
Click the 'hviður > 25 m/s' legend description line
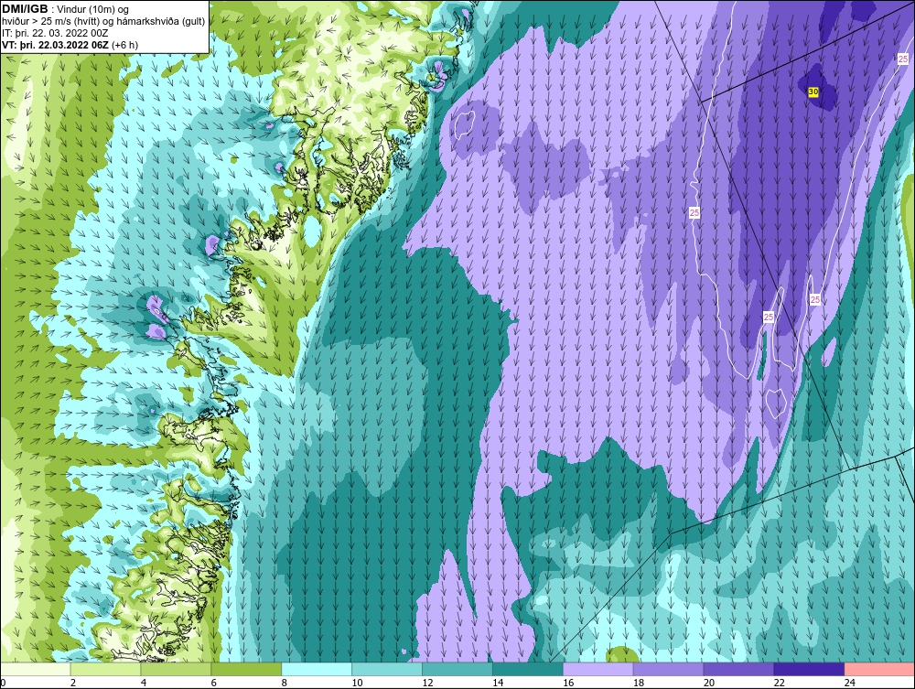(x=104, y=22)
